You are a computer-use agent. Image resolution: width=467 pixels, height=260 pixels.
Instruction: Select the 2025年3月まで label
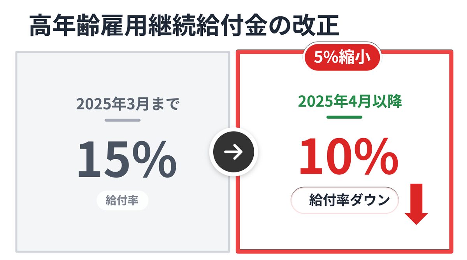[127, 104]
